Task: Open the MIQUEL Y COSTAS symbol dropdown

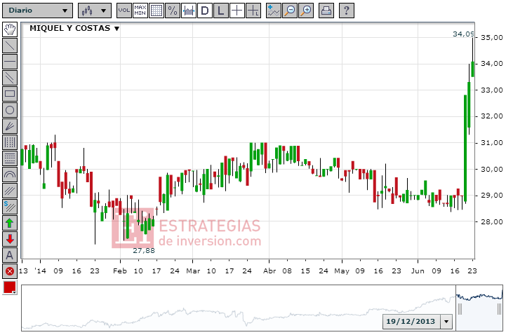Action: (x=74, y=28)
